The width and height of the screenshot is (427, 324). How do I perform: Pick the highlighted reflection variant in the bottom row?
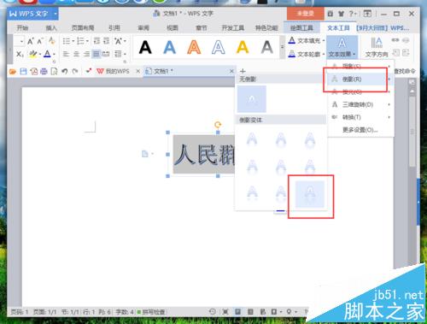pos(310,194)
